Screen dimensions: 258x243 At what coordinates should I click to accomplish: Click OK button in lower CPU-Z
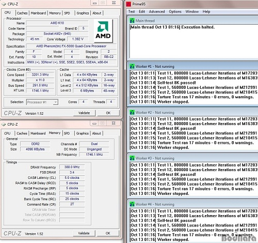[108, 233]
